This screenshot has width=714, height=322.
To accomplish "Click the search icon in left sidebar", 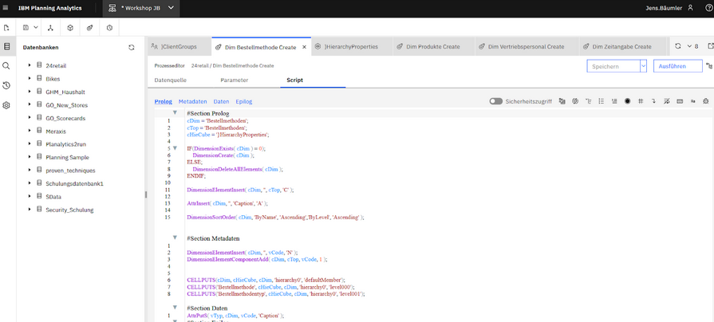I will 6,66.
